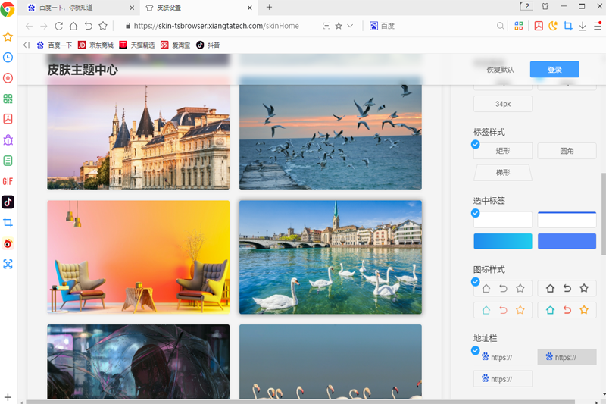
Task: Select the gray-filled address bar style
Action: coord(567,357)
